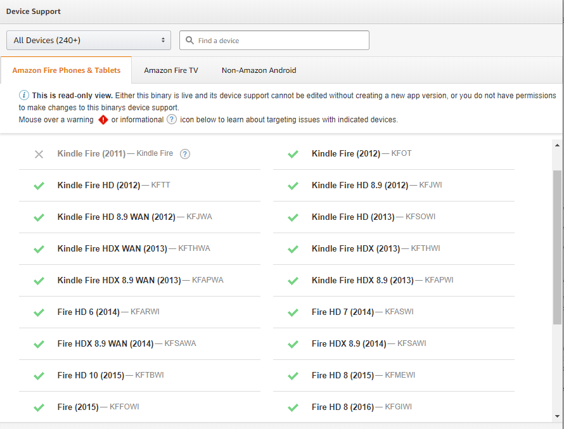Click the Kindle Fire HDX (2013) device name

pos(356,249)
